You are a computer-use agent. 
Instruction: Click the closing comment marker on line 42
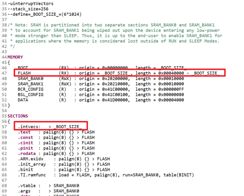point(13,47)
